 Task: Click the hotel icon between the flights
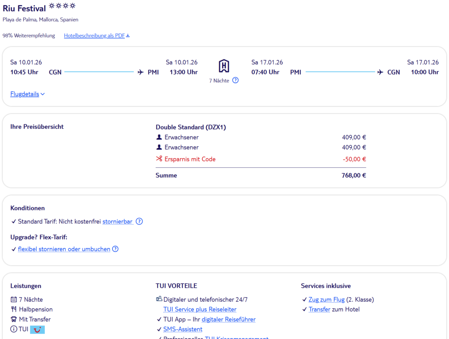(x=224, y=66)
